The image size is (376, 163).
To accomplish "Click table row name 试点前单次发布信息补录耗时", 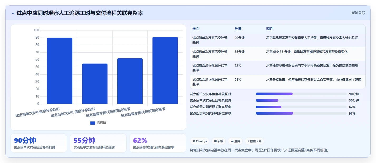I will (x=210, y=40).
